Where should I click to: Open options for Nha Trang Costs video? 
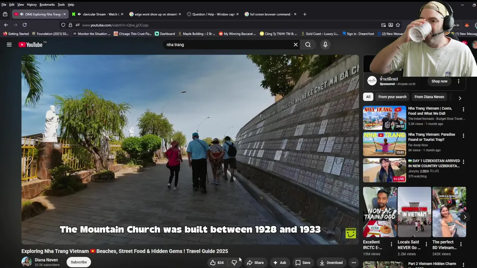click(464, 109)
